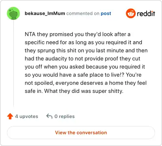162x146 pixels.
Task: Click the "4 upvotes" count label
Action: coord(27,116)
